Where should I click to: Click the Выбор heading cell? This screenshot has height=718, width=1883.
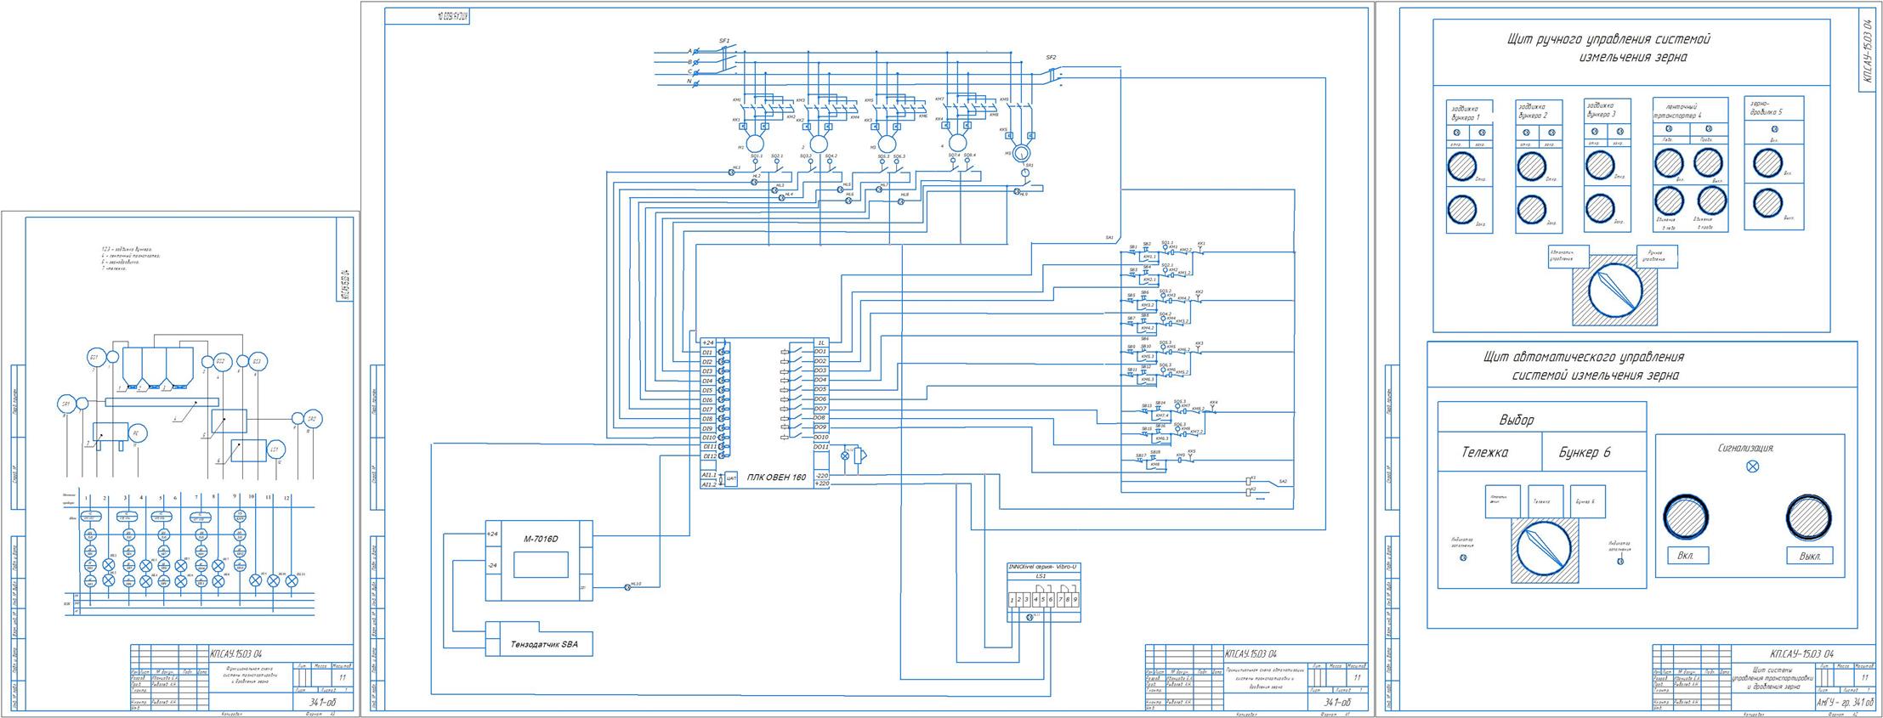(1542, 417)
